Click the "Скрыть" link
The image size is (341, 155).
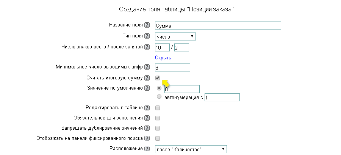coord(163,58)
